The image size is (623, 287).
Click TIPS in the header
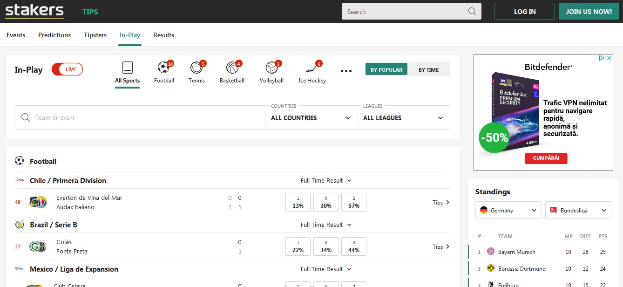pyautogui.click(x=90, y=12)
